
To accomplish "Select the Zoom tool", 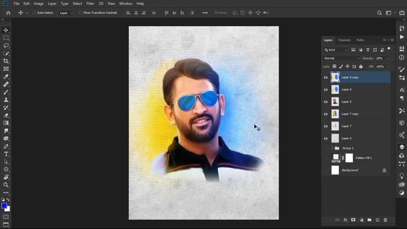I will [x=6, y=185].
